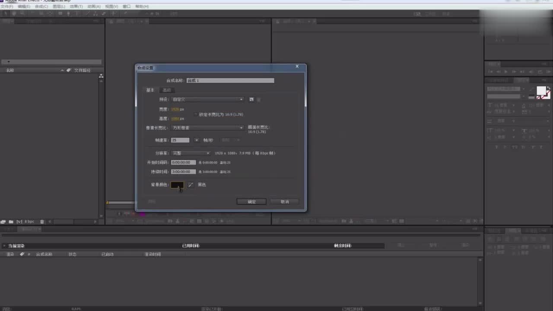Click the new composition icon in project panel
Image resolution: width=553 pixels, height=311 pixels.
coord(19,222)
